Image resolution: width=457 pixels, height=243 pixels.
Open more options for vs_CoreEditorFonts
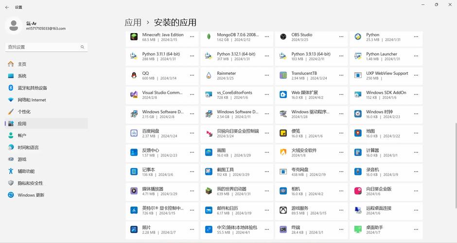click(x=267, y=94)
